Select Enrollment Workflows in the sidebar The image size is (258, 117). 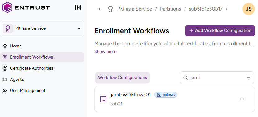[42, 57]
